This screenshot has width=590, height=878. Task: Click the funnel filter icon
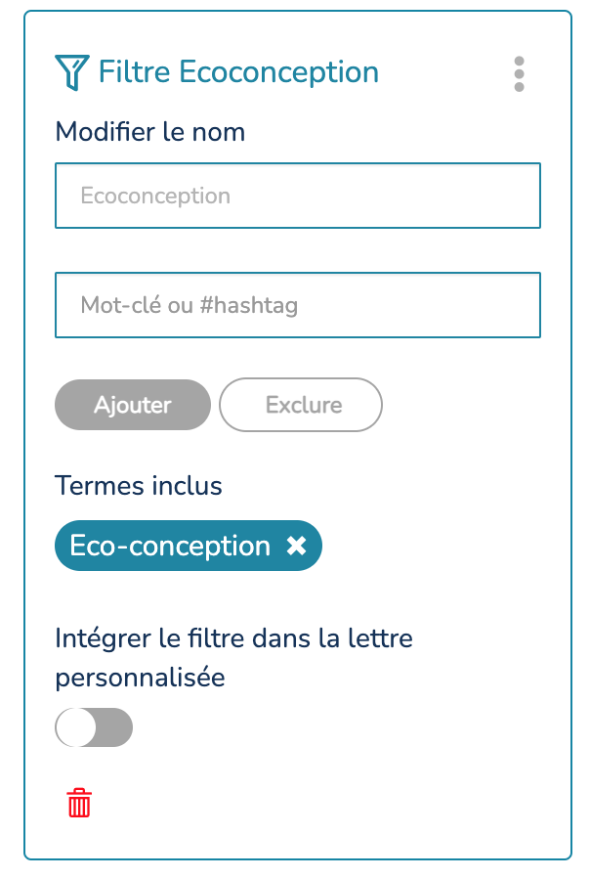click(71, 72)
